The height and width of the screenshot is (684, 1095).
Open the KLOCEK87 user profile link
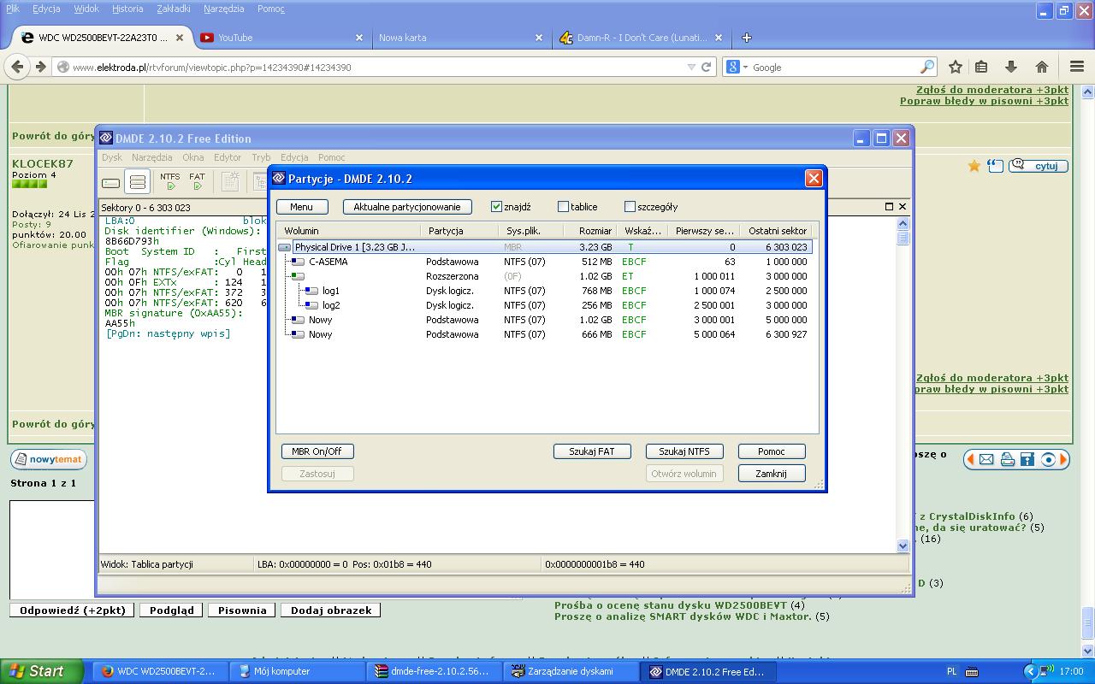tap(43, 163)
